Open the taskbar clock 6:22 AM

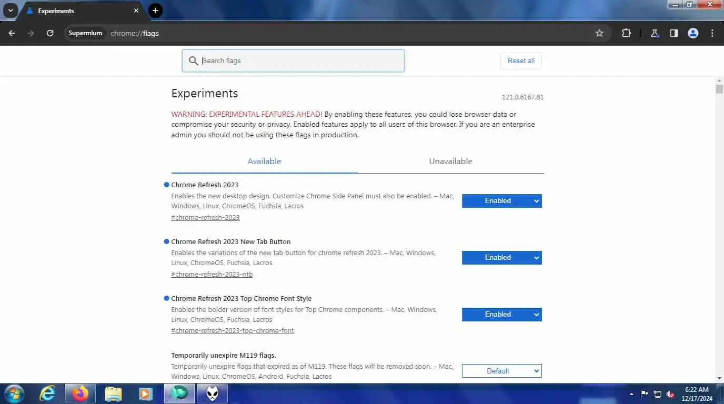[x=697, y=394]
